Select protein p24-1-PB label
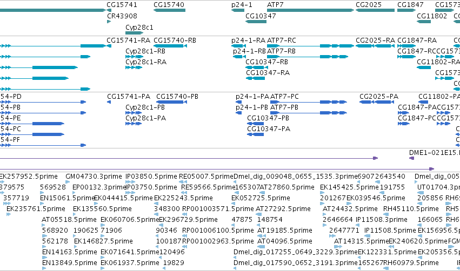The width and height of the screenshot is (460, 271). point(252,107)
